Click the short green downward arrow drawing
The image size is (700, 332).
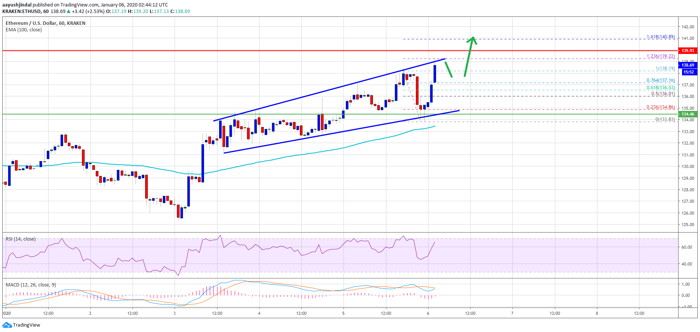448,70
